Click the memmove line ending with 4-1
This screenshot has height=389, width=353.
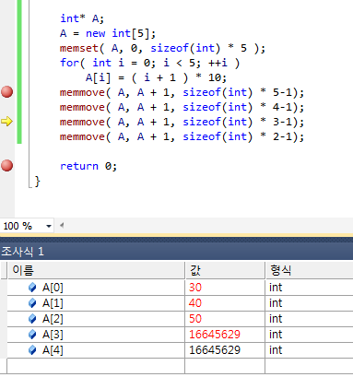click(x=182, y=107)
